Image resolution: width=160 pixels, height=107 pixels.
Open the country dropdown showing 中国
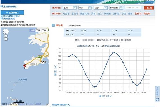[x=85, y=8]
